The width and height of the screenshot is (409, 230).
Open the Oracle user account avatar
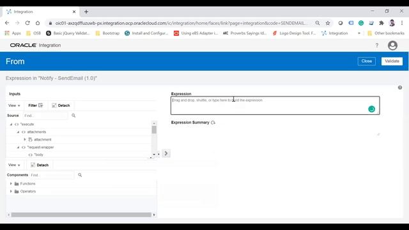click(392, 45)
